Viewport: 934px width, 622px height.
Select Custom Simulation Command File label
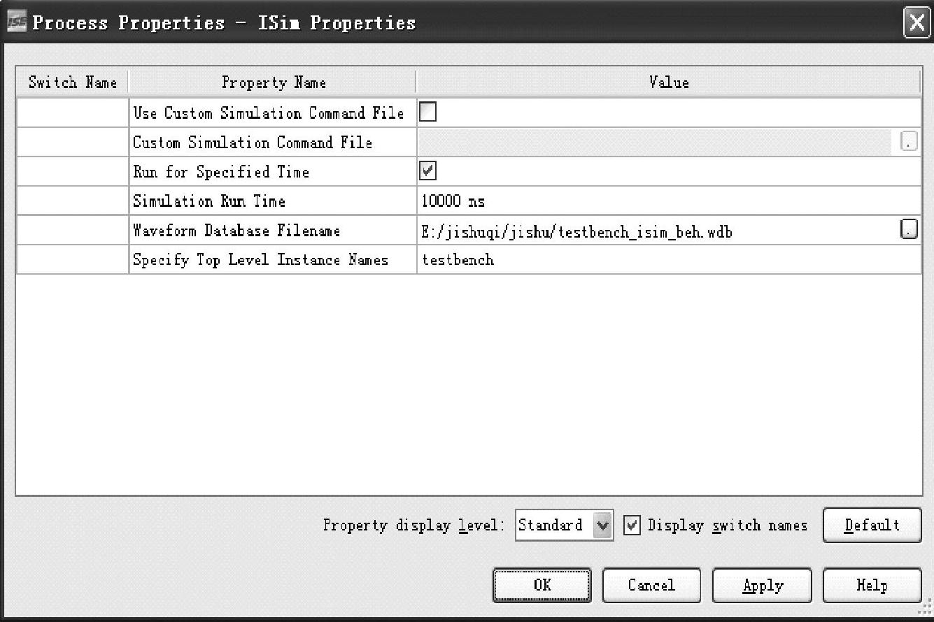[x=253, y=143]
